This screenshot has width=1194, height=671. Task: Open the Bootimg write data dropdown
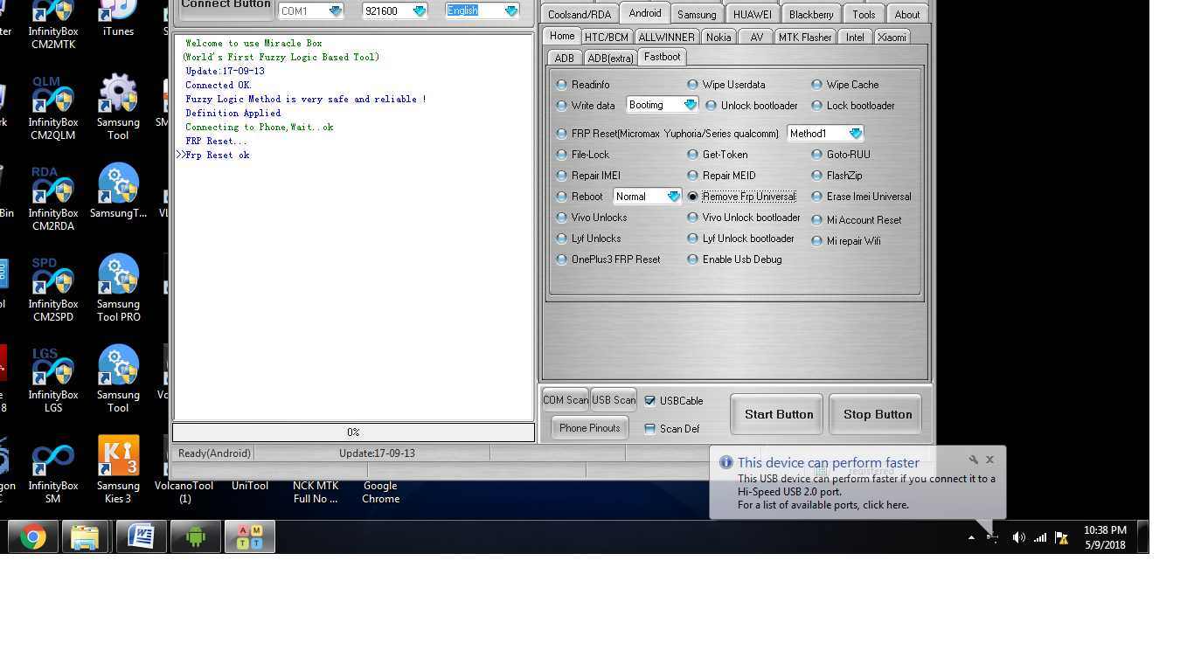690,105
